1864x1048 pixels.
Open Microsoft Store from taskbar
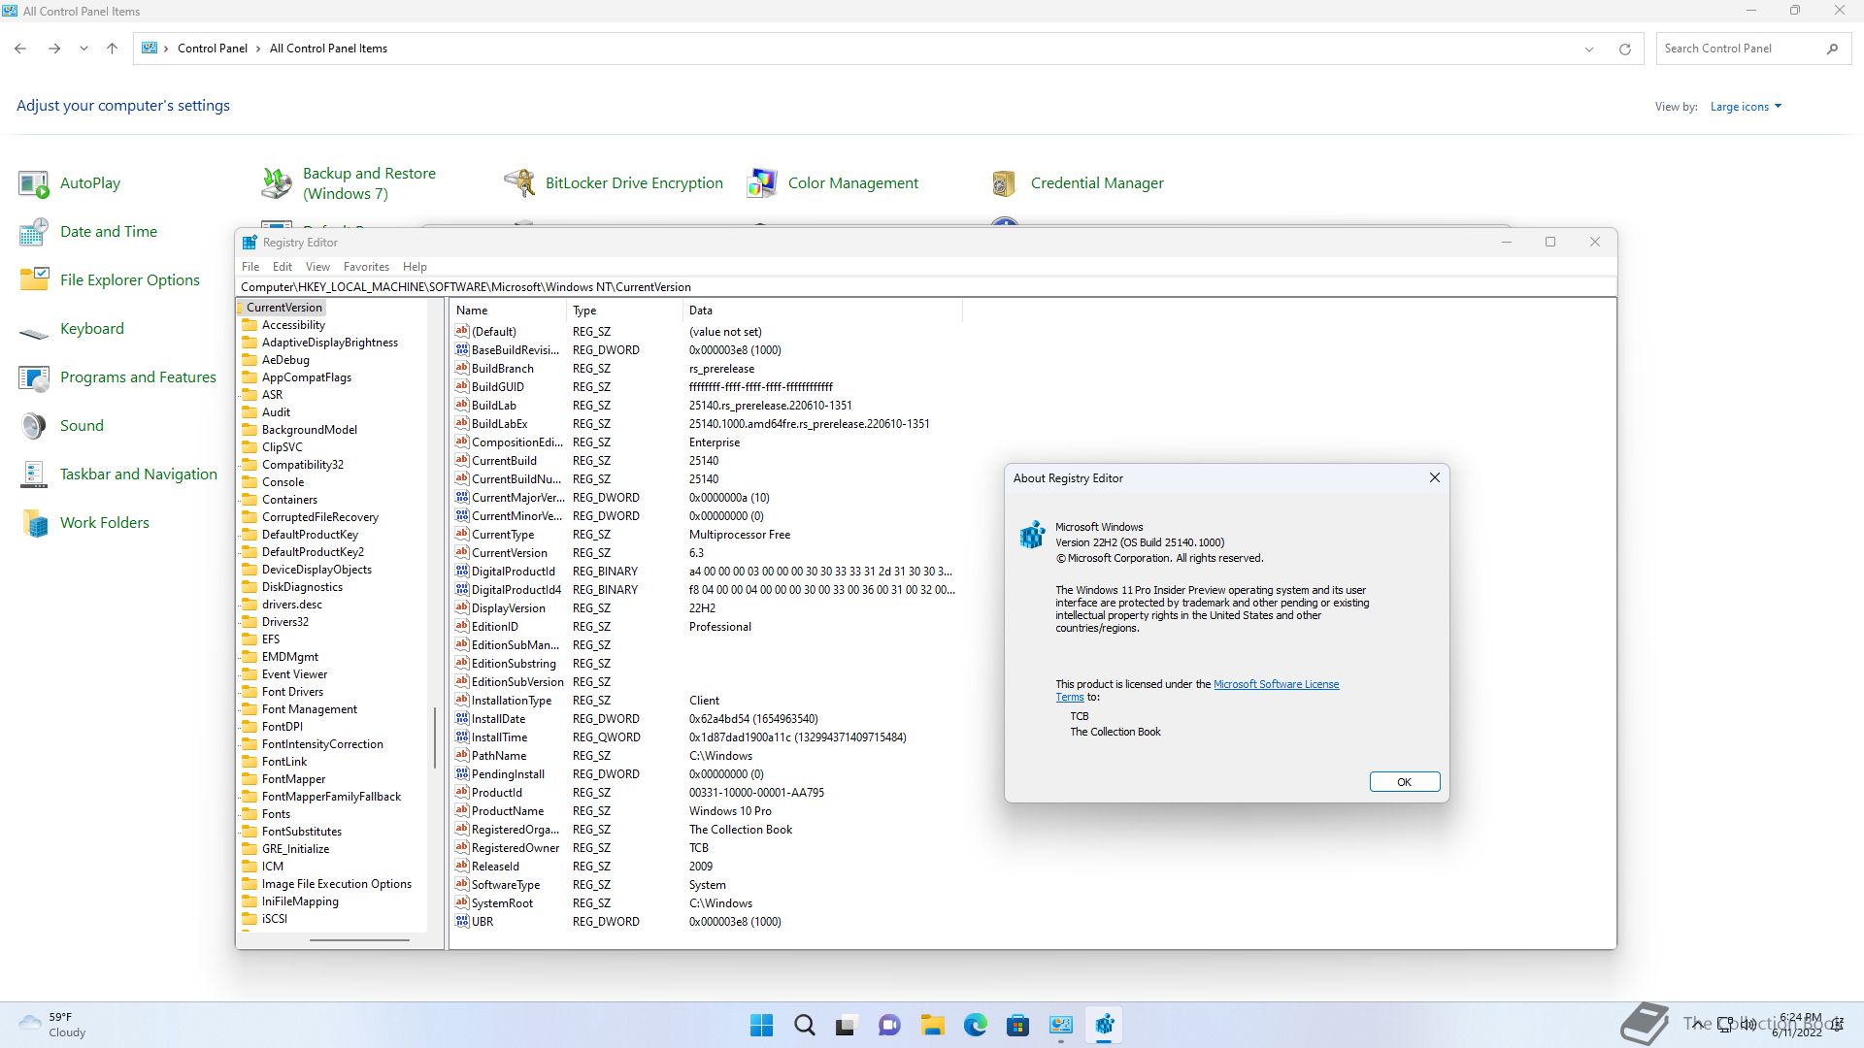pos(1018,1025)
